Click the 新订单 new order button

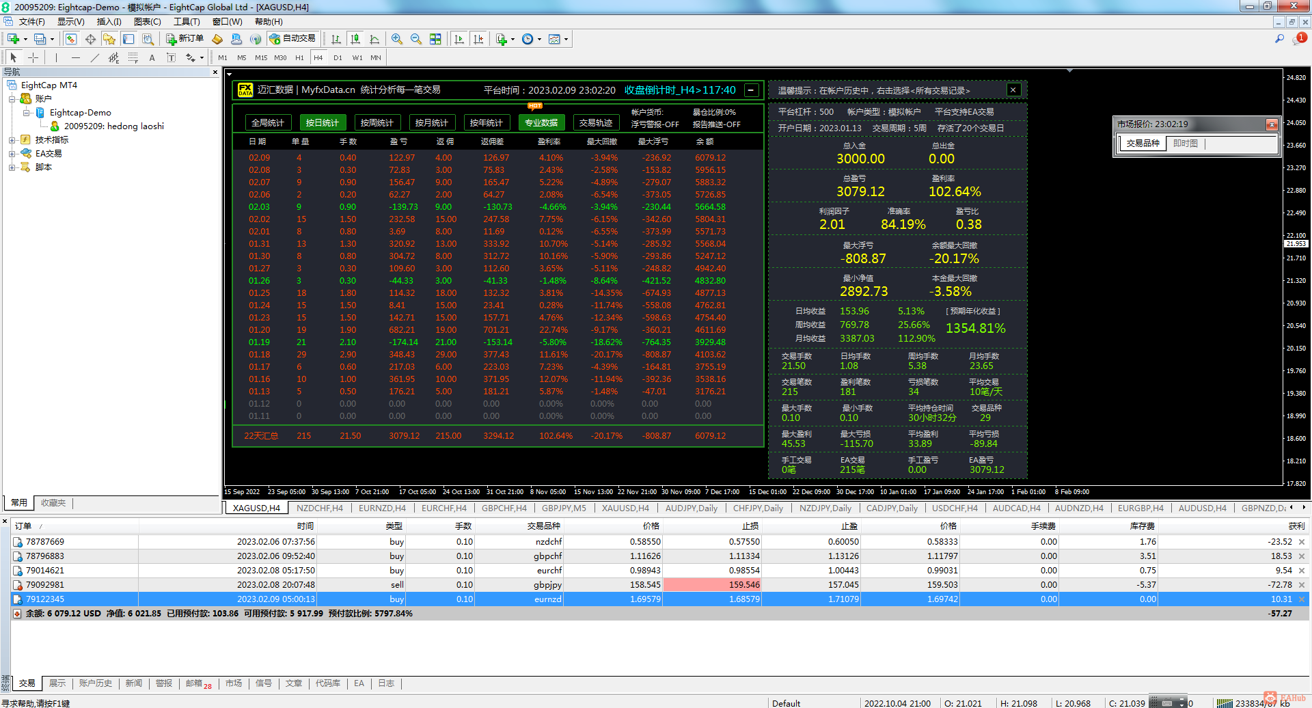(185, 39)
